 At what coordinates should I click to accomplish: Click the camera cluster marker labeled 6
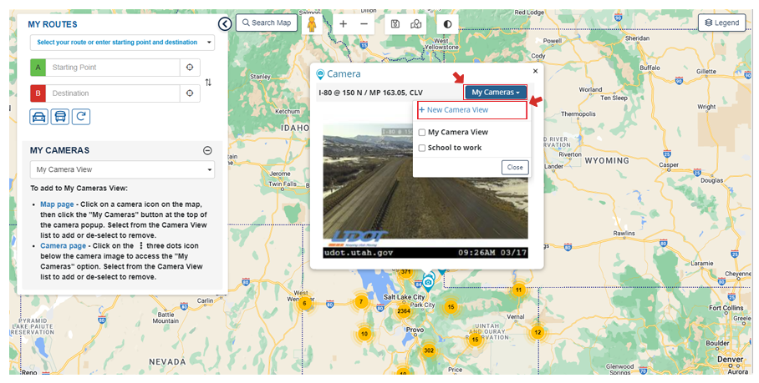coord(304,303)
